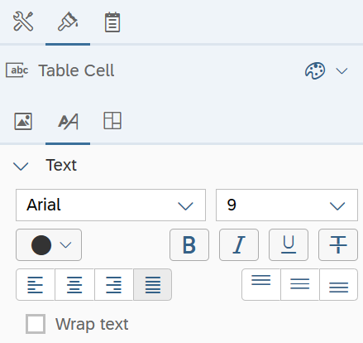The height and width of the screenshot is (343, 363).
Task: Enable the Wrap text checkbox
Action: pos(36,324)
